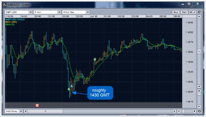Screen dimensions: 206x117
Task: Click the horizontal scrollbar thumb
Action: pos(45,111)
